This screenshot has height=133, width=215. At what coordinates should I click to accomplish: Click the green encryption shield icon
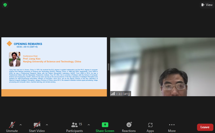click(5, 5)
